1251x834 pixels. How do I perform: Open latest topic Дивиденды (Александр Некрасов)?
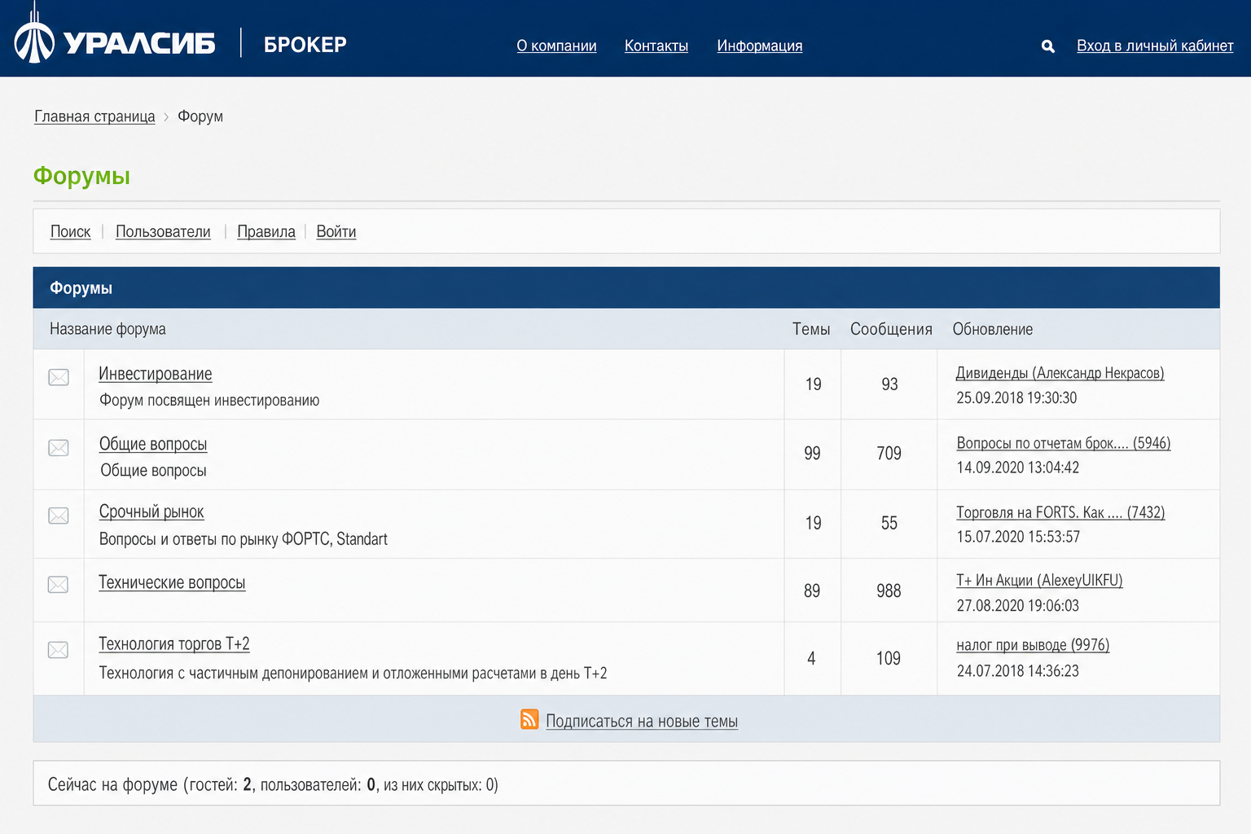pos(1060,373)
